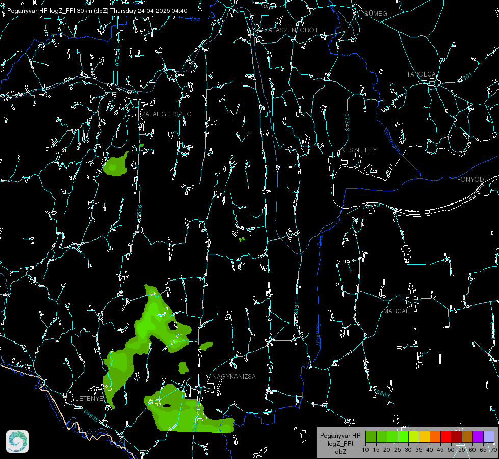
Task: Click the 06835 road number label
Action: coord(91,416)
